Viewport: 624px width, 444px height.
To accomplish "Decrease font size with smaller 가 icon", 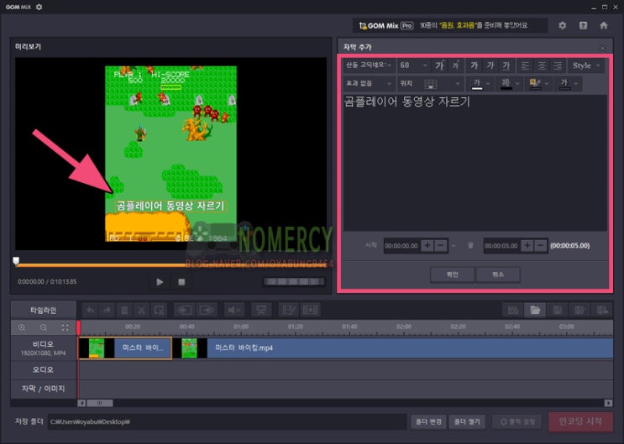I will pyautogui.click(x=456, y=65).
